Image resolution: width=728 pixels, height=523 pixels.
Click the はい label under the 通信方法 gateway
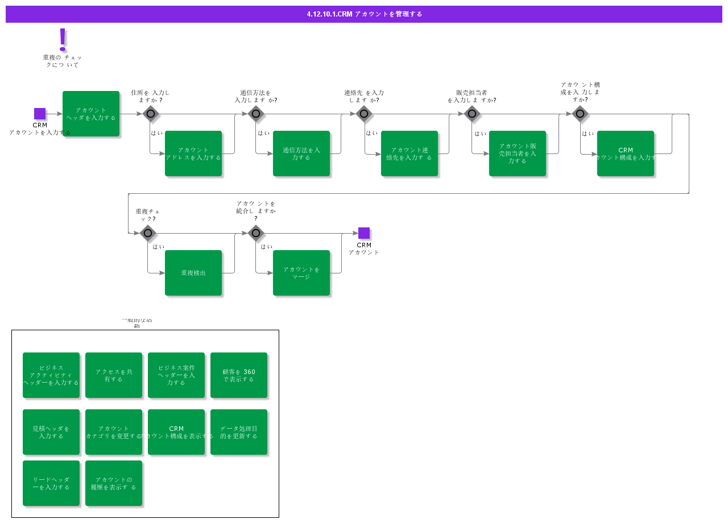[x=264, y=133]
